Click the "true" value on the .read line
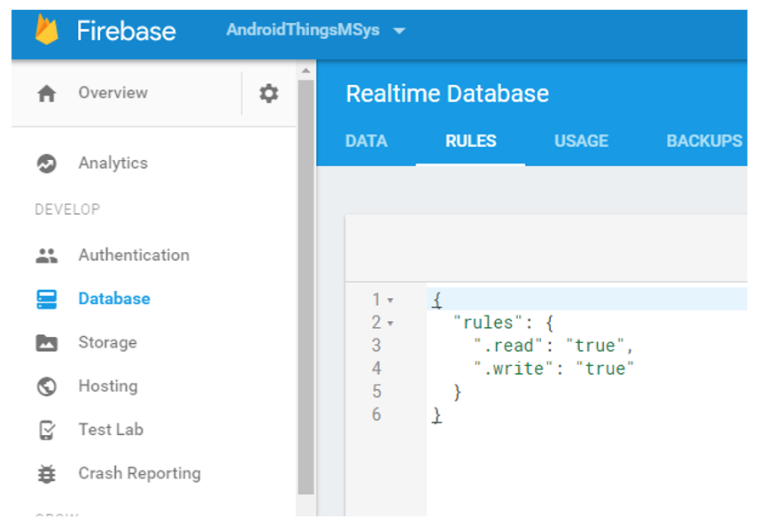The width and height of the screenshot is (774, 519). click(x=595, y=346)
